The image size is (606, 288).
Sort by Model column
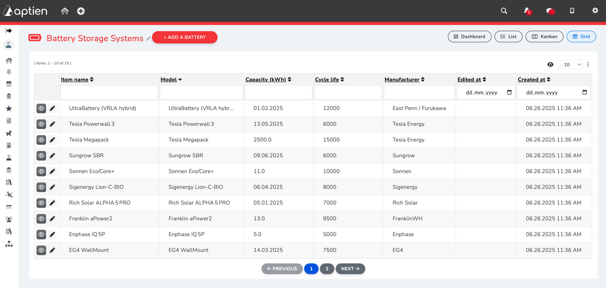pos(171,80)
